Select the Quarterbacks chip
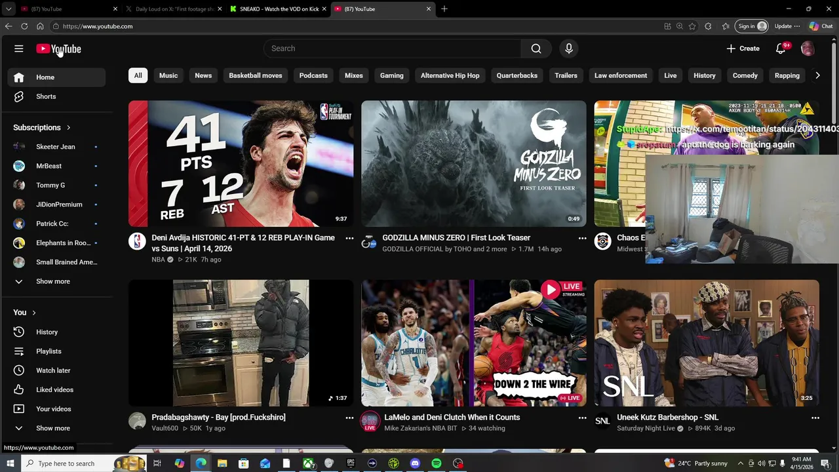The width and height of the screenshot is (839, 472). 517,75
